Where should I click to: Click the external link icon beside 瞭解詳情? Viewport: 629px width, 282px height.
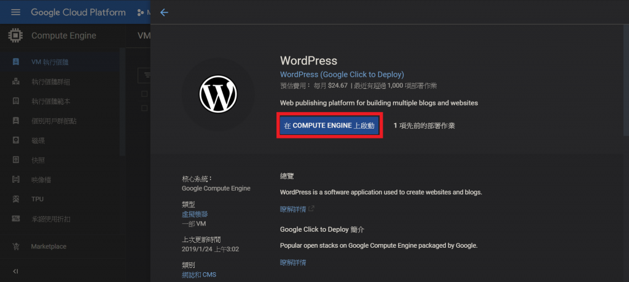(311, 208)
